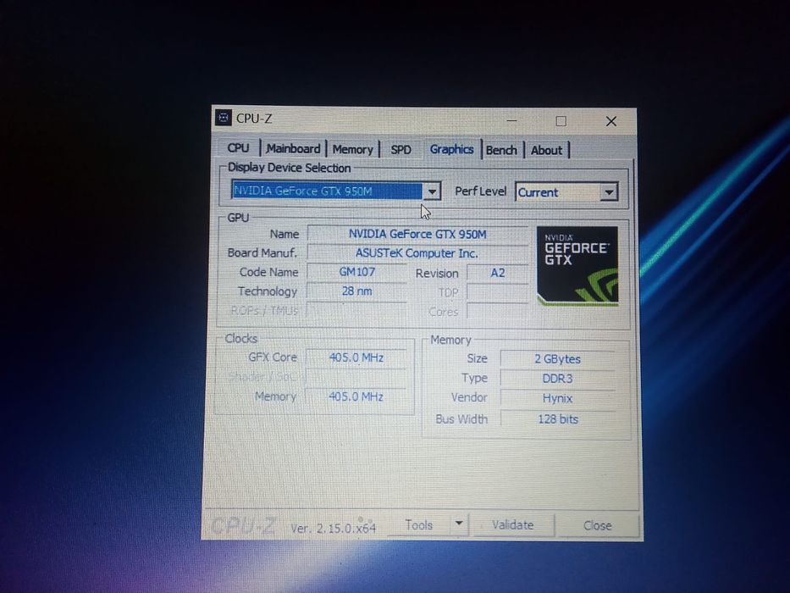Select the Graphics tab
The width and height of the screenshot is (790, 593).
(x=451, y=149)
